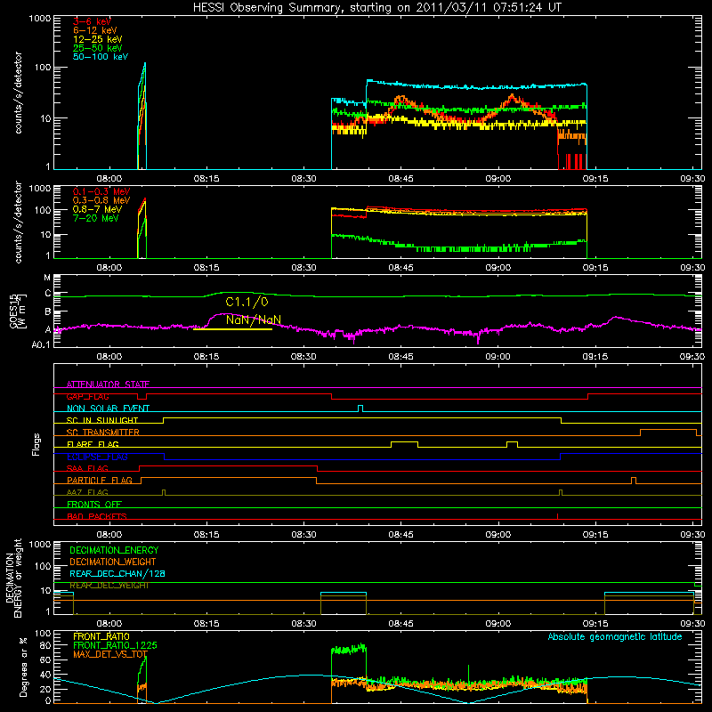Click the FRONT_RATIO_1225 legend label
This screenshot has width=712, height=712.
115,645
